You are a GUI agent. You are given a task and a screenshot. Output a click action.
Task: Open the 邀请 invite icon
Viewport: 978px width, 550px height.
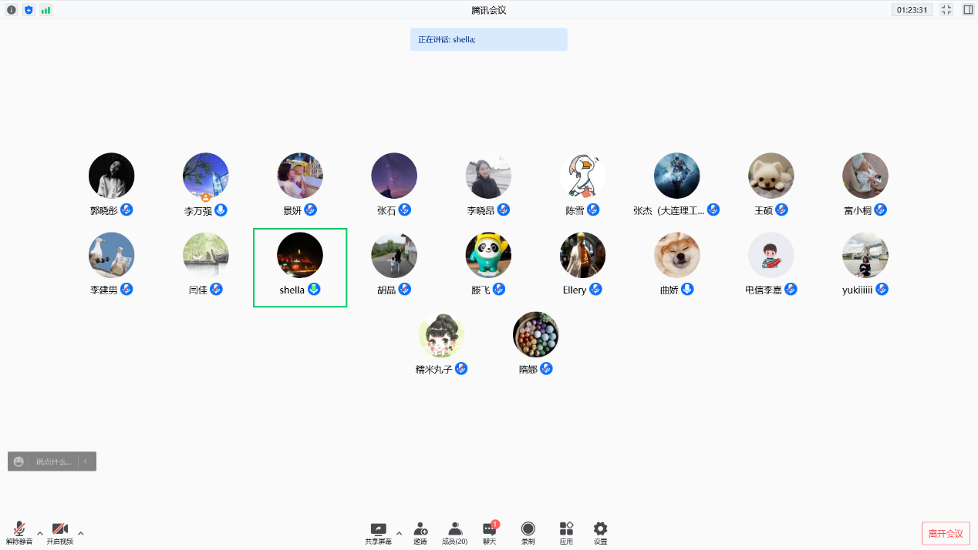pyautogui.click(x=420, y=532)
